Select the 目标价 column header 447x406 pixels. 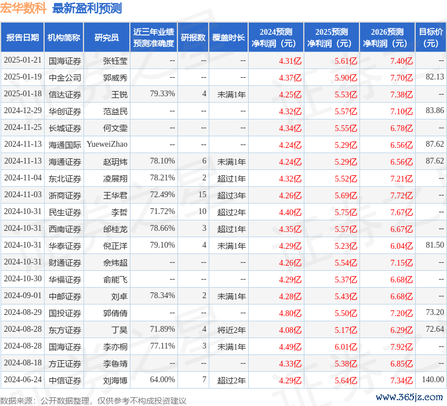coord(431,37)
